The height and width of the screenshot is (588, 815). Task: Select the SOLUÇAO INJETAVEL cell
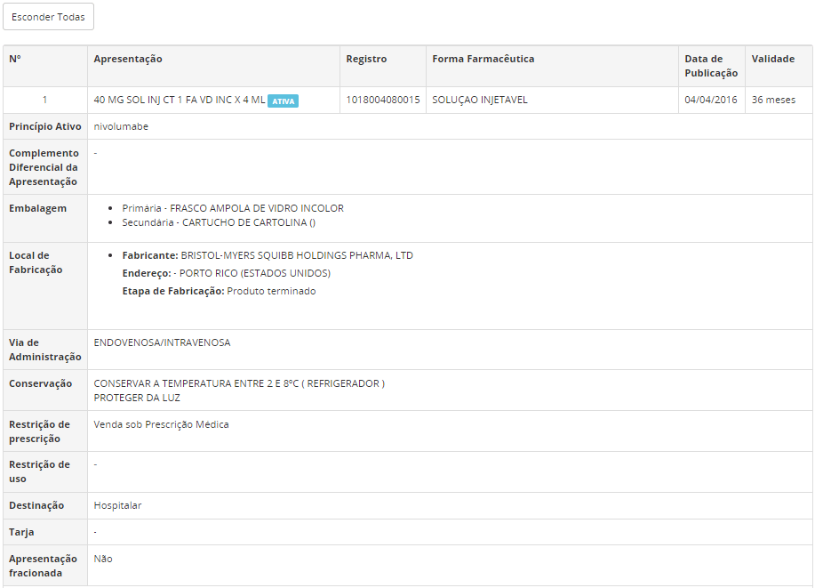(x=480, y=100)
